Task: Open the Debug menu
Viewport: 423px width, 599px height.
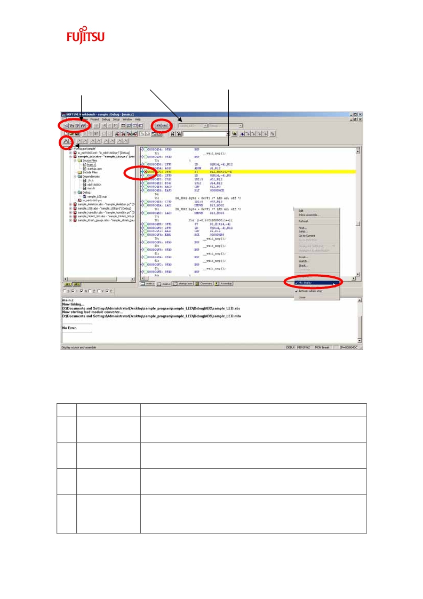Action: tap(106, 119)
